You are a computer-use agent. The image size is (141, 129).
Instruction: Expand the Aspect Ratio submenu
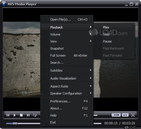pos(67,86)
